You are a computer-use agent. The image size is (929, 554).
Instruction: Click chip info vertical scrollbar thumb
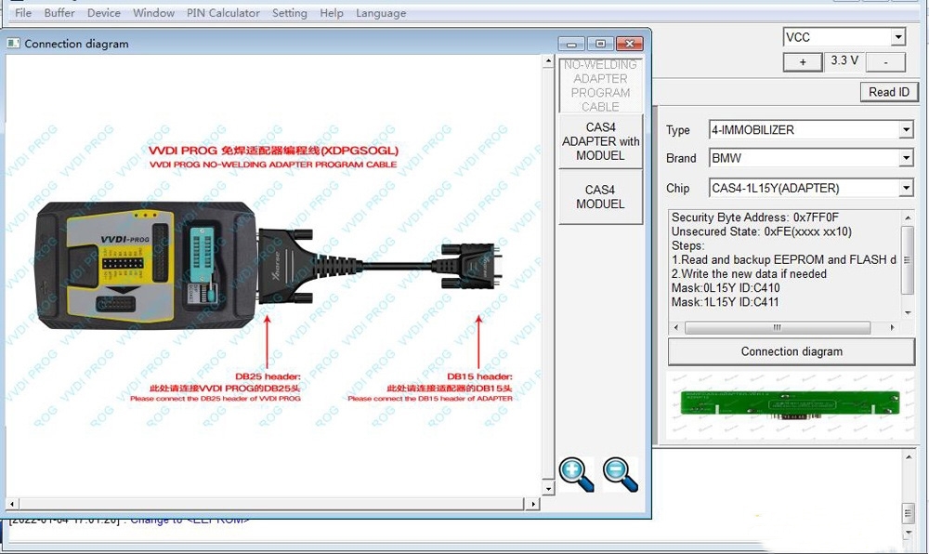point(907,259)
